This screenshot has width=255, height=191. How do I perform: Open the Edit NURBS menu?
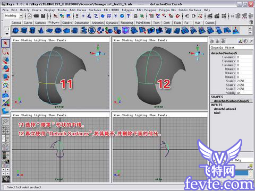coord(112,10)
